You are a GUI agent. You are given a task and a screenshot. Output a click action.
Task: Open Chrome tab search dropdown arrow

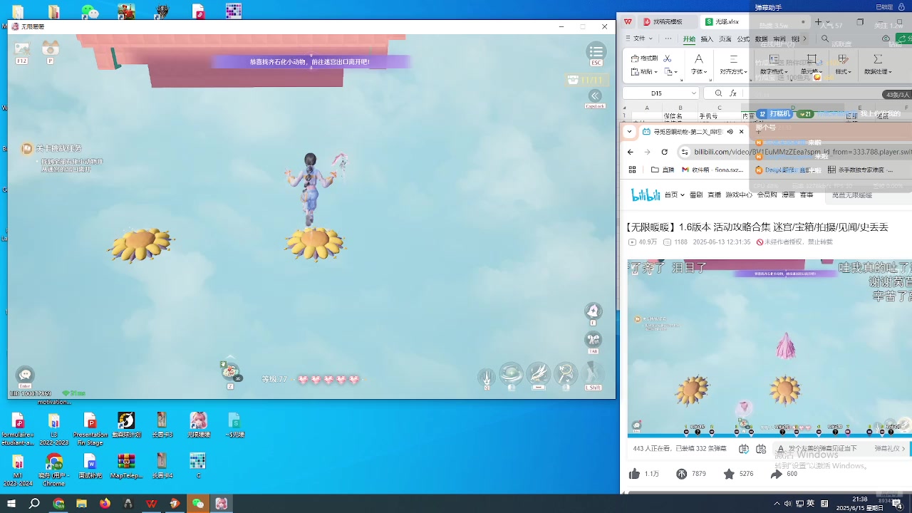[629, 132]
